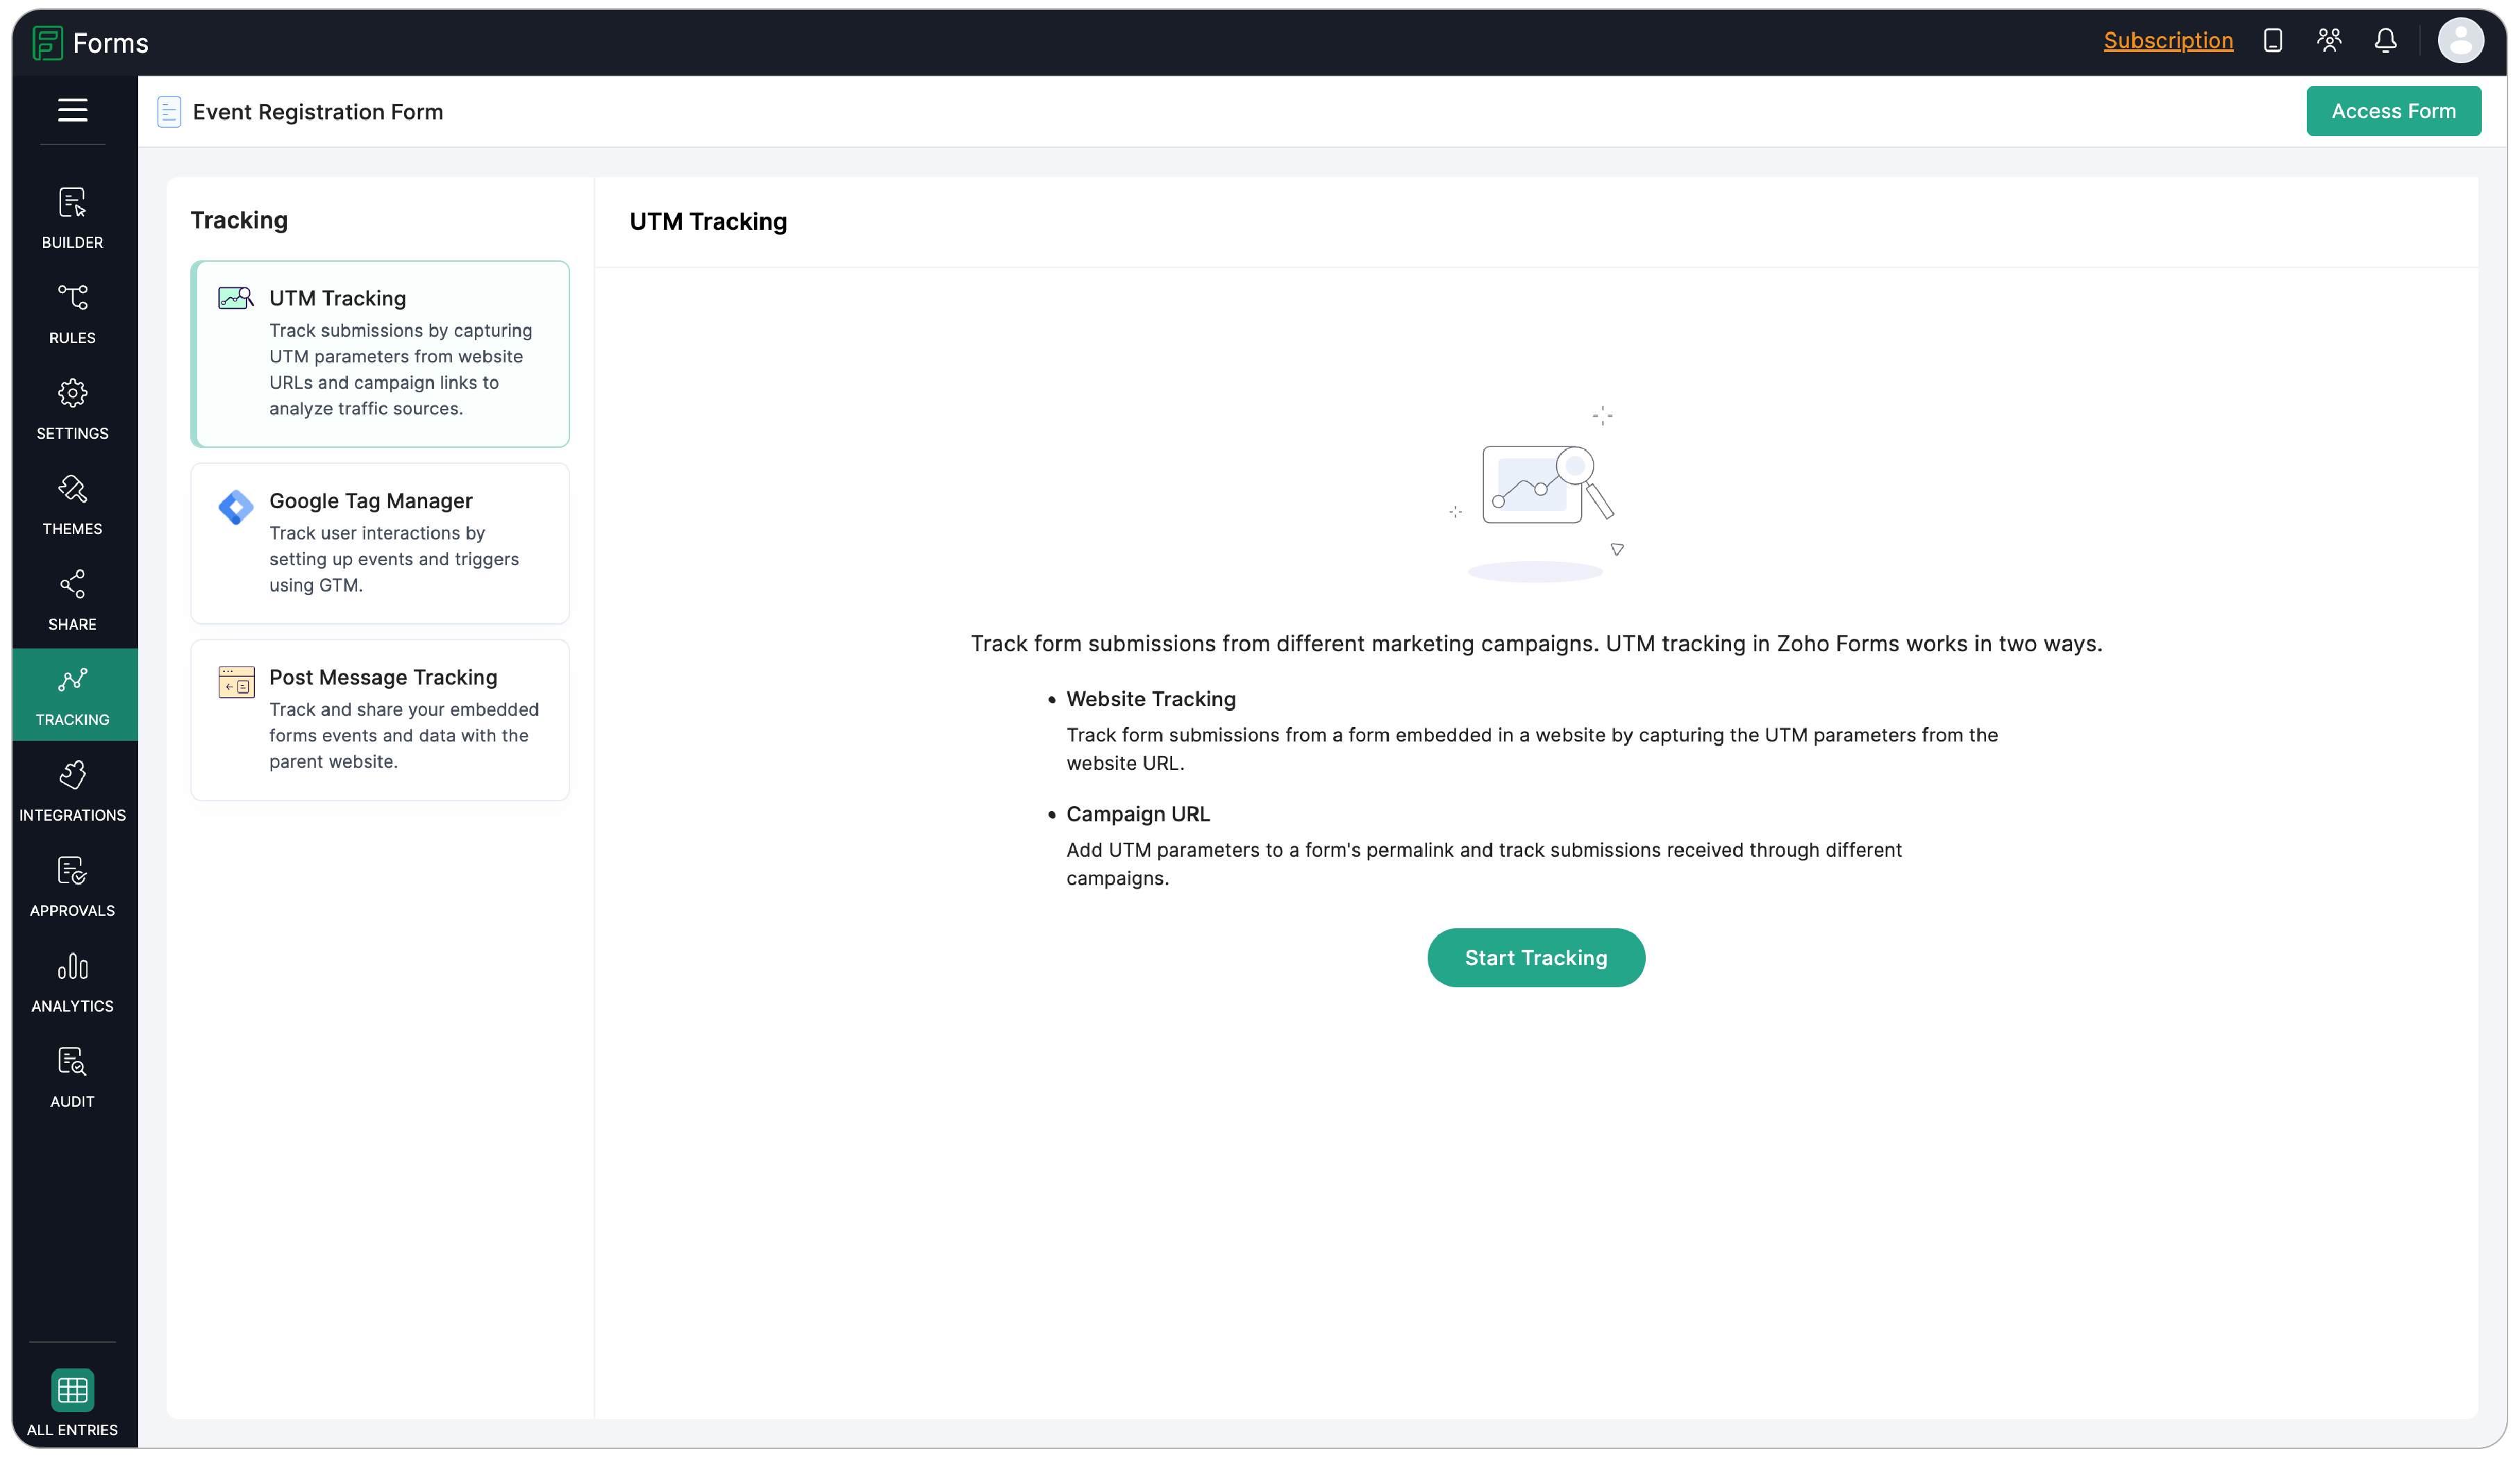This screenshot has width=2520, height=1458.
Task: Click the Post Message Tracking card icon
Action: pyautogui.click(x=236, y=683)
